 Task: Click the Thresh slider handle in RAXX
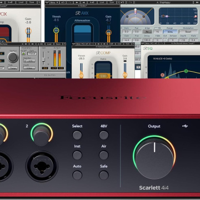pyautogui.click(x=56, y=31)
